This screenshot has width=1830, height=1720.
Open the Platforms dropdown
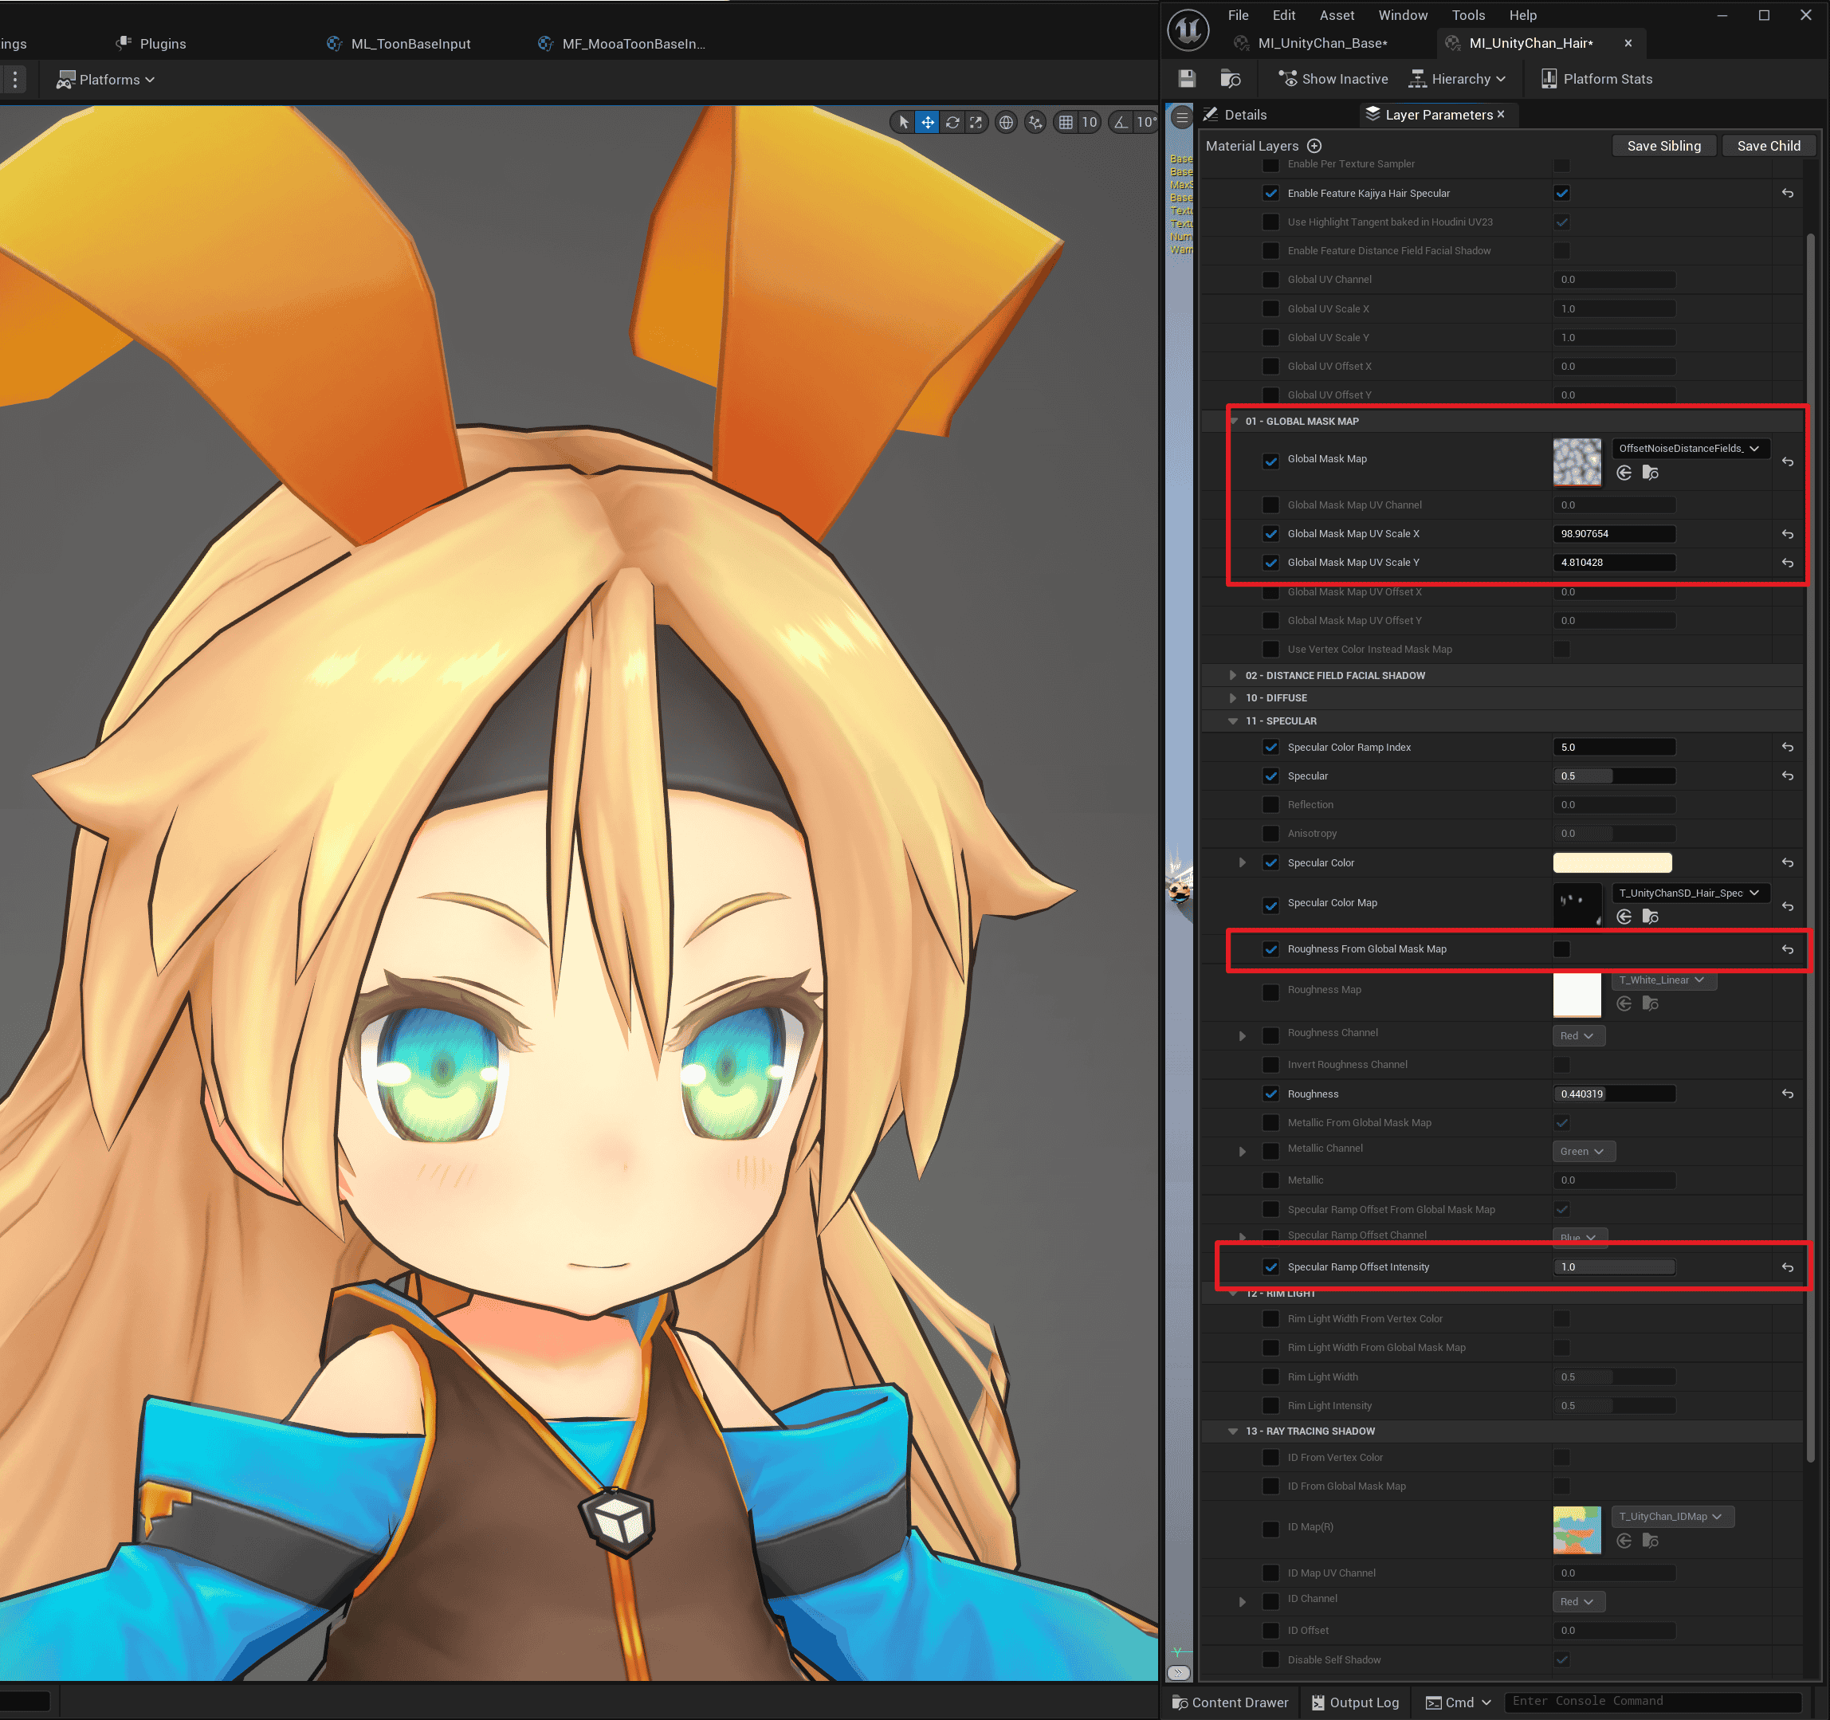tap(105, 80)
